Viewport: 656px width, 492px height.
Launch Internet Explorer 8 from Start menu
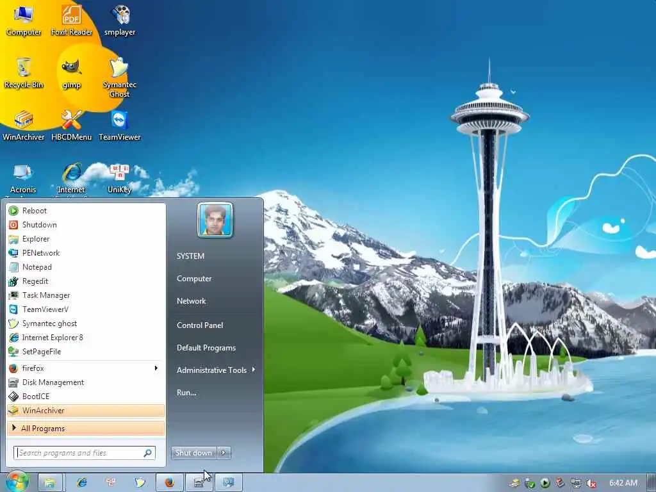coord(86,337)
